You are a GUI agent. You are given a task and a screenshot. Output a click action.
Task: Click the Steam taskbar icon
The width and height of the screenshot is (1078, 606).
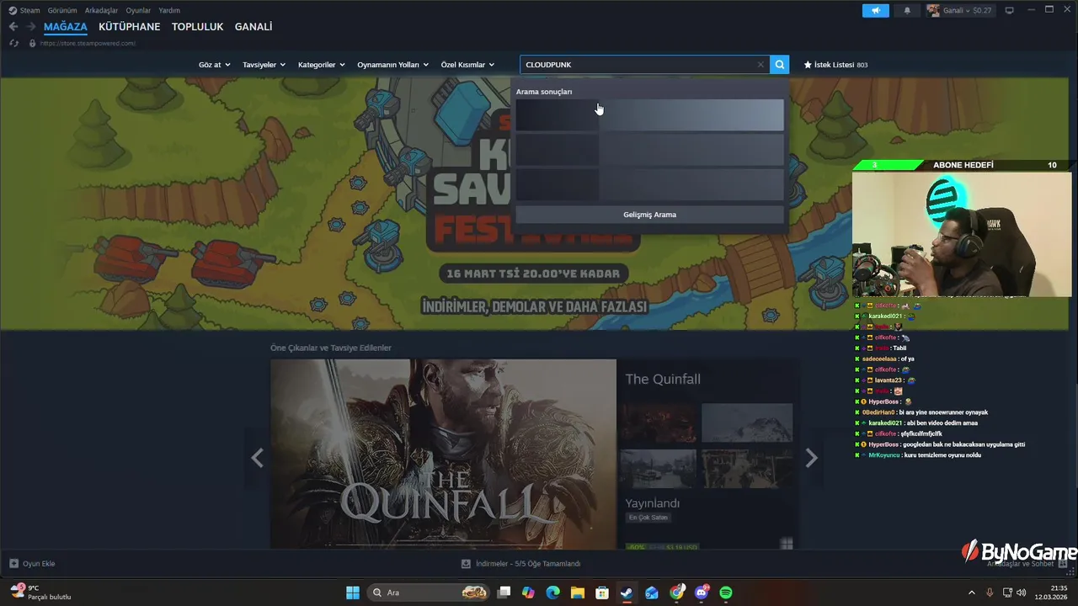(627, 593)
